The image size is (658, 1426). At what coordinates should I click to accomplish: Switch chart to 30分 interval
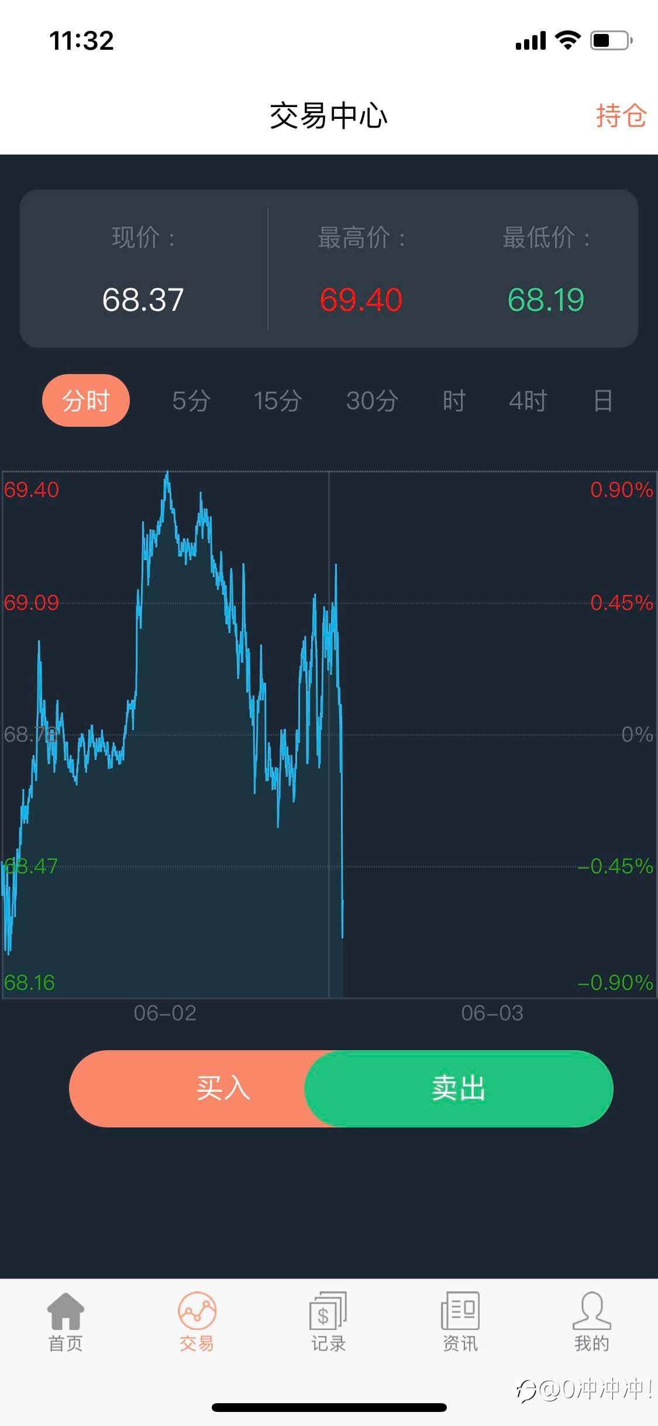click(x=372, y=401)
